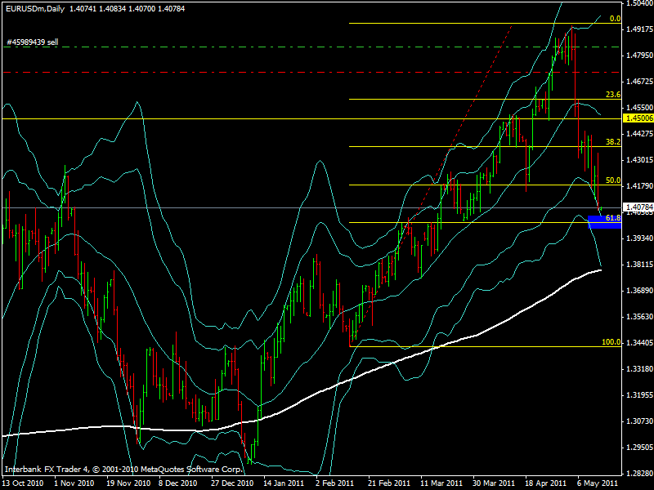Click the 1.28280 price axis label
654x490 pixels.
pyautogui.click(x=638, y=474)
